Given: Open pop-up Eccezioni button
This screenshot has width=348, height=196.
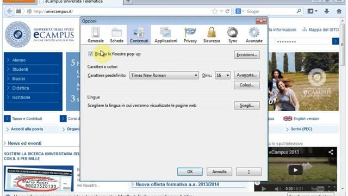Looking at the screenshot, I should [246, 54].
